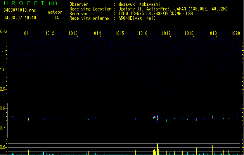Click the 'Receiving antenna' field label
244x155 pixels.
click(89, 18)
